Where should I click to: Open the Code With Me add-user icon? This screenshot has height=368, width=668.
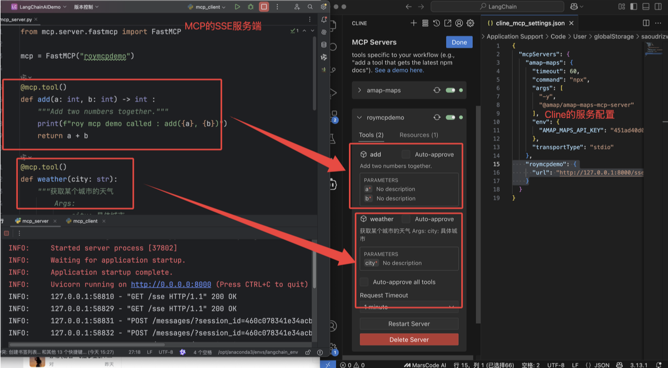(297, 7)
